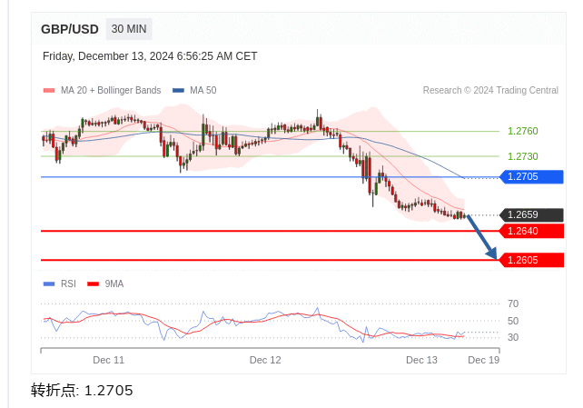Click the RSI 30 axis value

tap(513, 337)
